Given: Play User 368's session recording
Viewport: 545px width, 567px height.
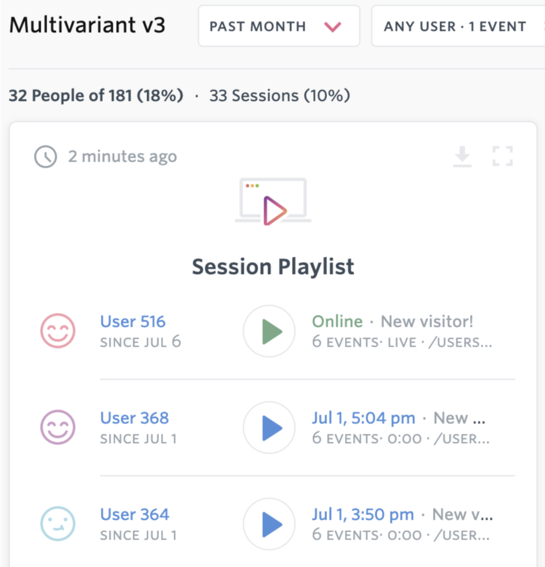Looking at the screenshot, I should (270, 427).
